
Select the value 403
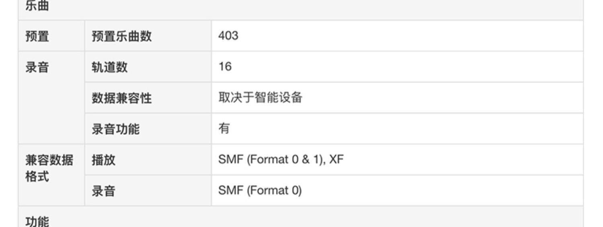(228, 36)
